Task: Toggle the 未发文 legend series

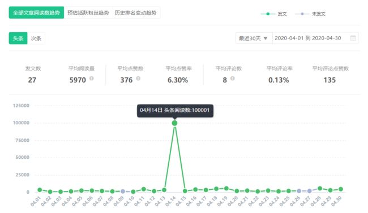Action: coord(310,14)
